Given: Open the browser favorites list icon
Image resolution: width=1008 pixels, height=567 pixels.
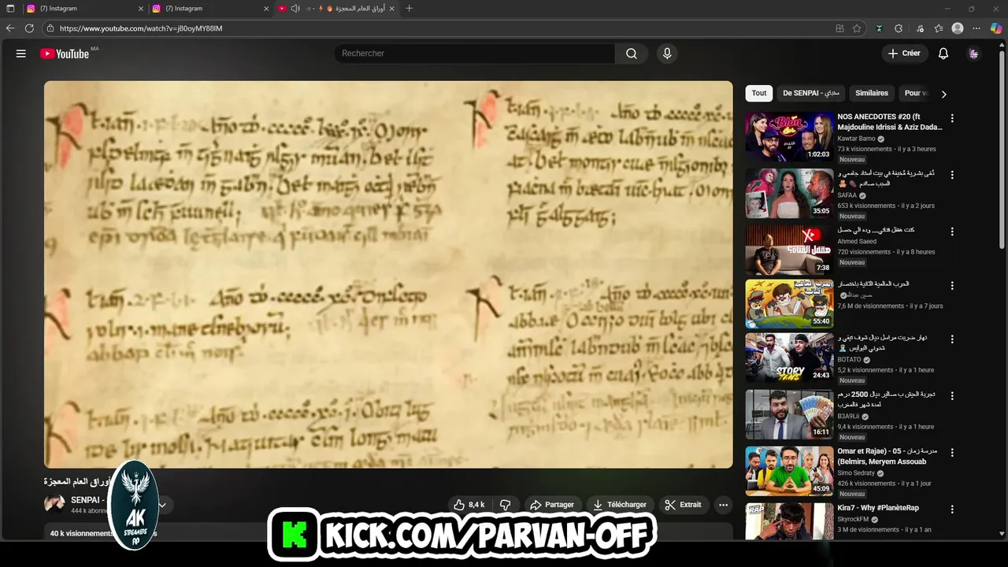Looking at the screenshot, I should point(939,28).
